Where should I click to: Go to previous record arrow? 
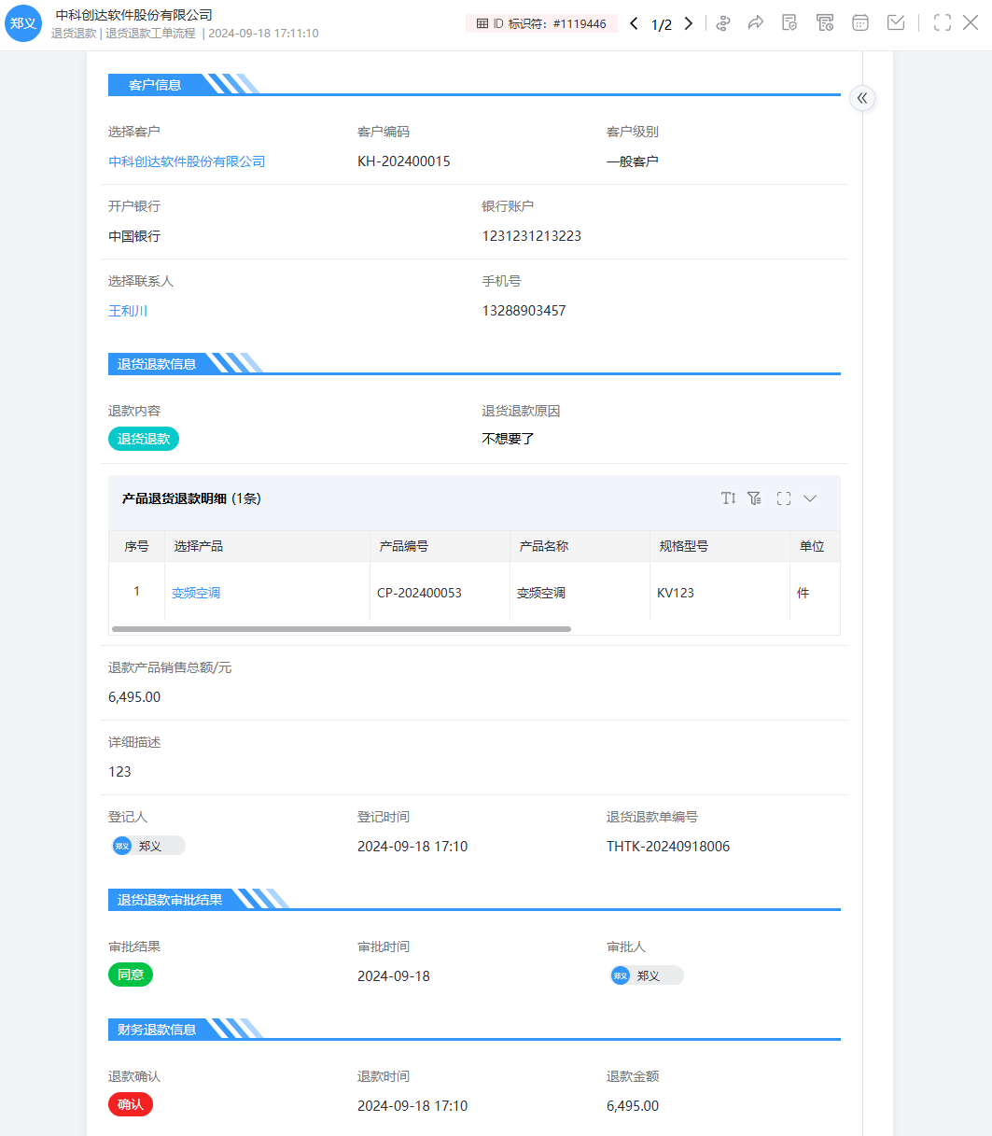click(x=635, y=24)
